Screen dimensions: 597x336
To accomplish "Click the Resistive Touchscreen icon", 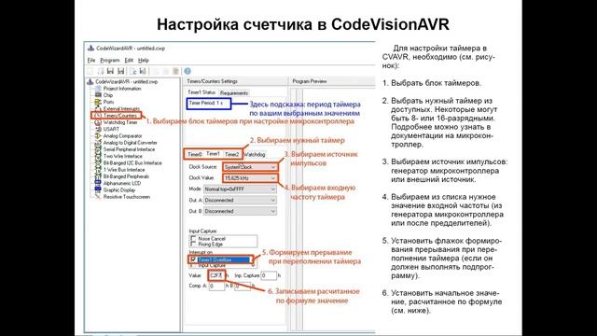I will (98, 197).
